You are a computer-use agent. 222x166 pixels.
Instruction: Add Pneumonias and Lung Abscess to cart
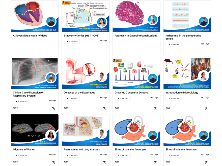click(x=104, y=162)
